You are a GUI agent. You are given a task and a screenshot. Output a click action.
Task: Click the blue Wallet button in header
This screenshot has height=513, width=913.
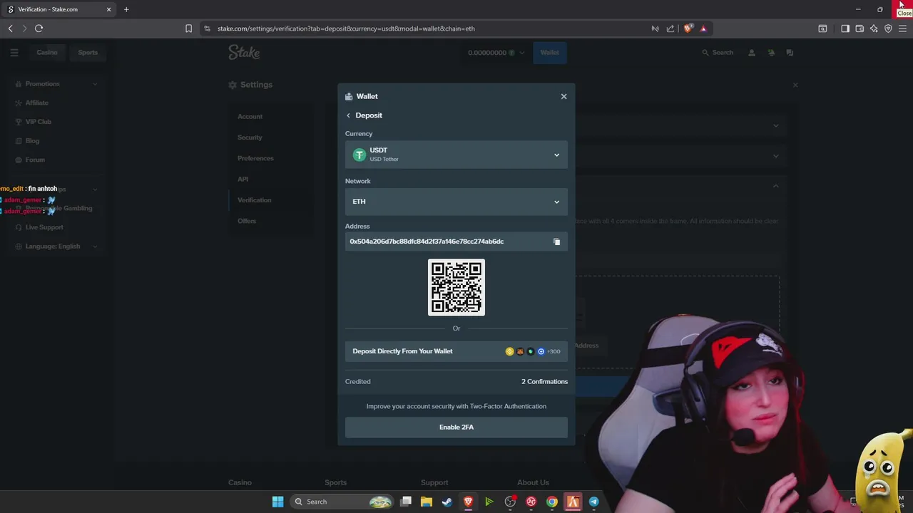pos(550,53)
